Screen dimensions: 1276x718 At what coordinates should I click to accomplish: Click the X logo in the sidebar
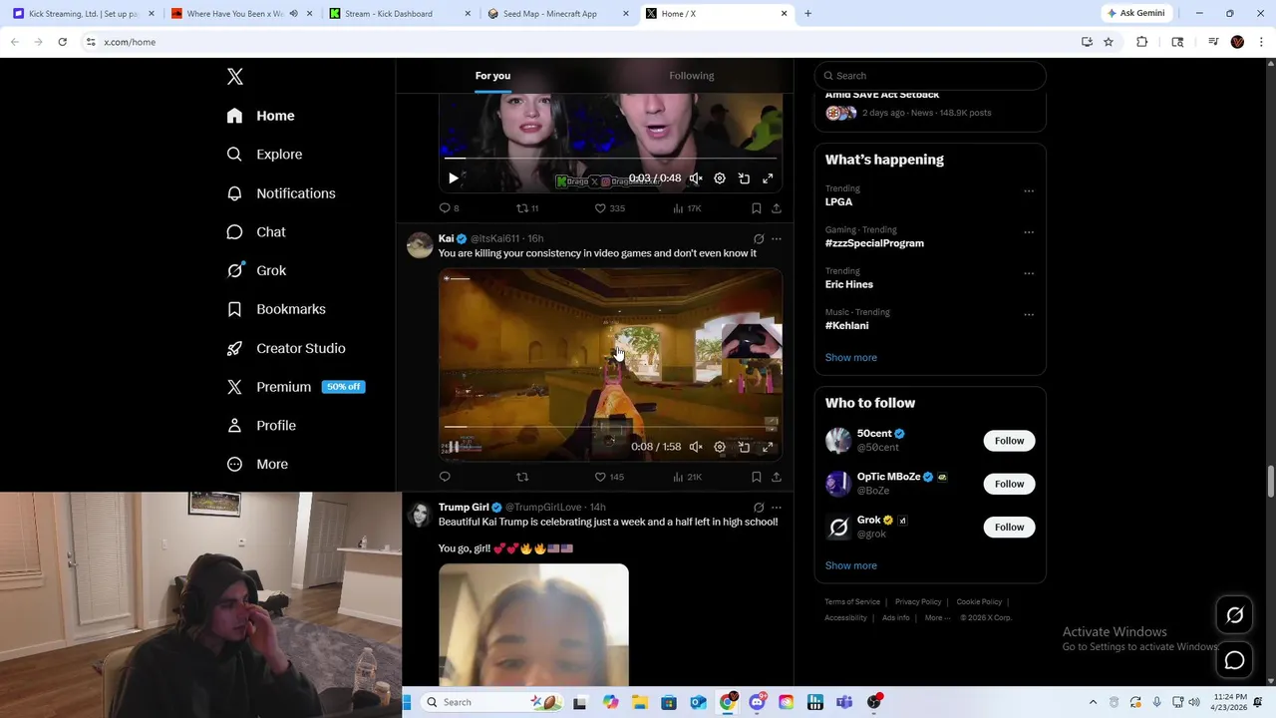click(235, 77)
